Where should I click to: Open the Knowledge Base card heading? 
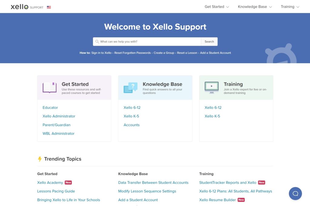162,84
